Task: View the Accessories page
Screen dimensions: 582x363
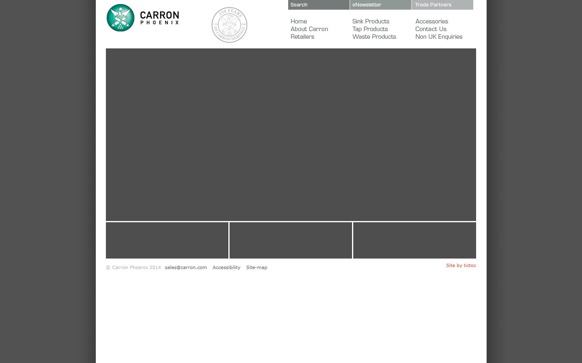Action: 432,21
